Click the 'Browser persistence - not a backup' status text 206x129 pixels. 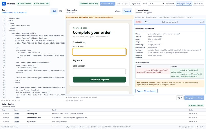tap(192, 127)
